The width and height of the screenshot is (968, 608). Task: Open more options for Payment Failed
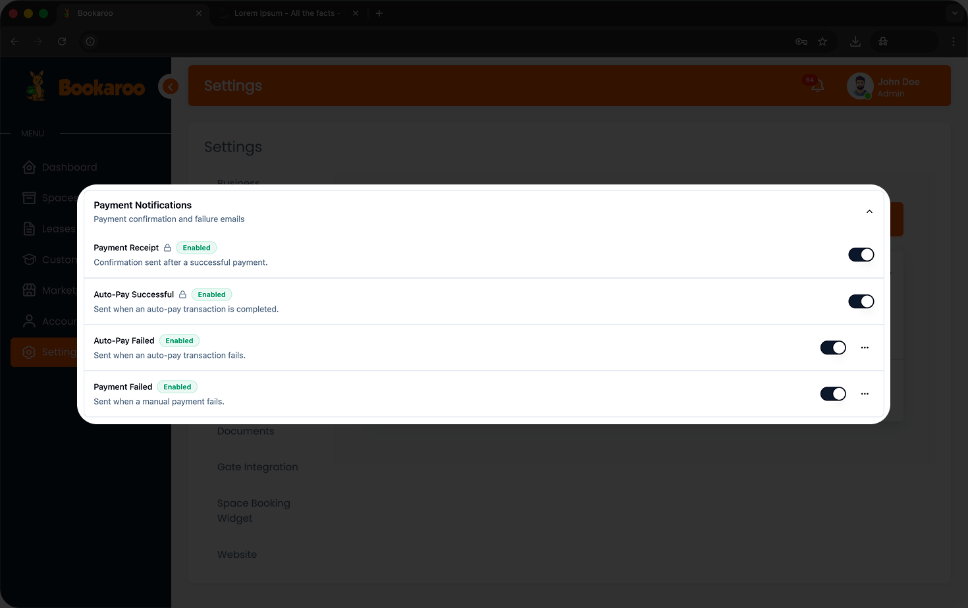pos(865,394)
